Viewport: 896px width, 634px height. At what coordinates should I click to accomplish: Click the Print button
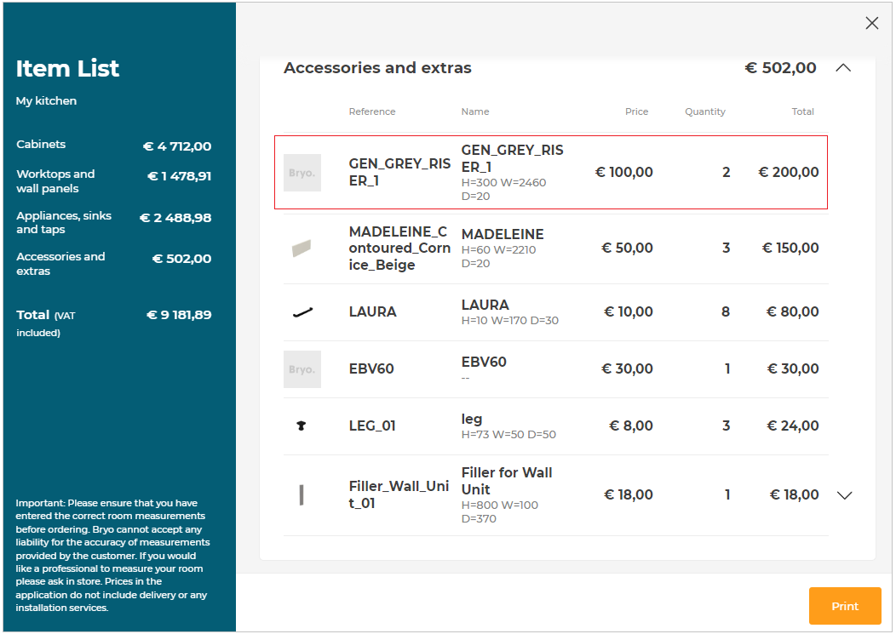[845, 606]
